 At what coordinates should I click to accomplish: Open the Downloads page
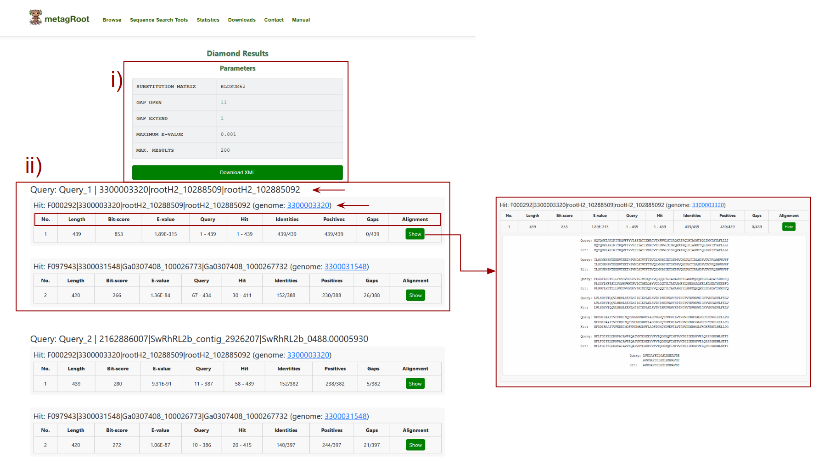[x=242, y=20]
